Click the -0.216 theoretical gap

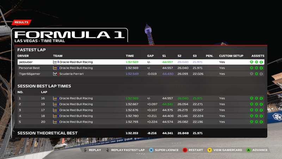(x=152, y=133)
